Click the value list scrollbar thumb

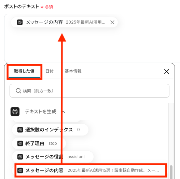[x=171, y=172]
